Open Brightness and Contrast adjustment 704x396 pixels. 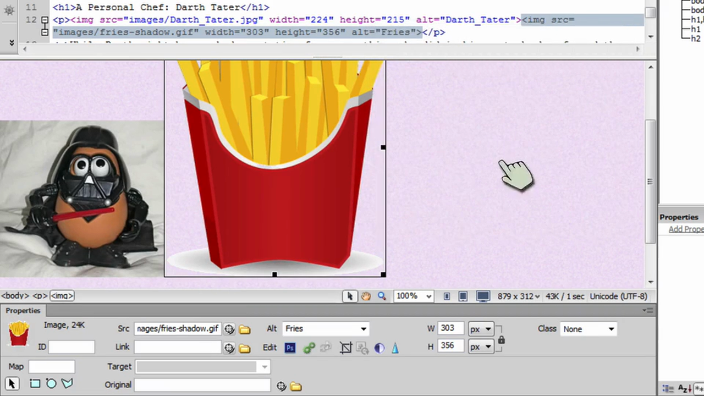(x=379, y=347)
